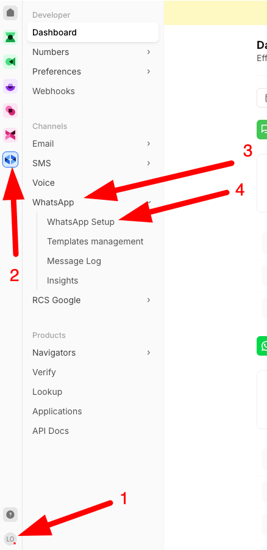Open the pink bowtie product icon
Screen dimensions: 267x550
coord(10,135)
